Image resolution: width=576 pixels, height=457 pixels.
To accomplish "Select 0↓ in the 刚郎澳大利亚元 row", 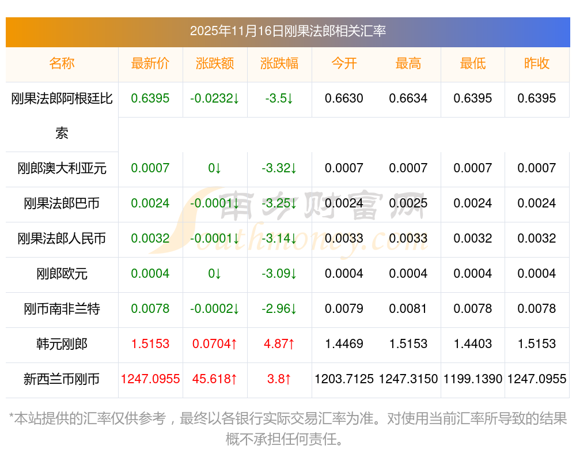I will click(214, 168).
